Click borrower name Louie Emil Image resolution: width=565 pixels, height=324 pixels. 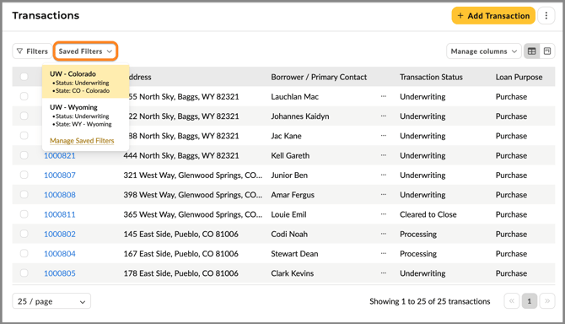[288, 214]
